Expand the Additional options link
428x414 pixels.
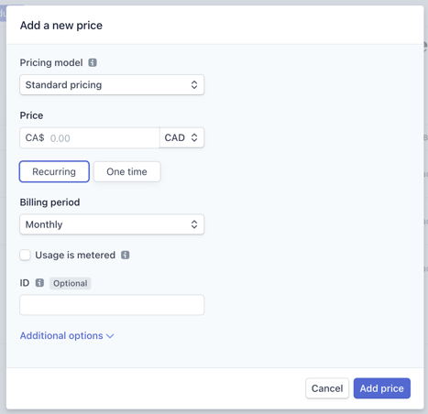tap(67, 336)
